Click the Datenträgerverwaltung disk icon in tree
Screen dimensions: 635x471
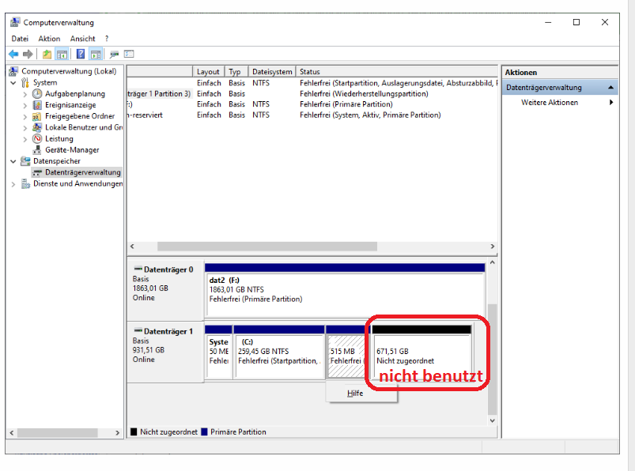[x=37, y=173]
